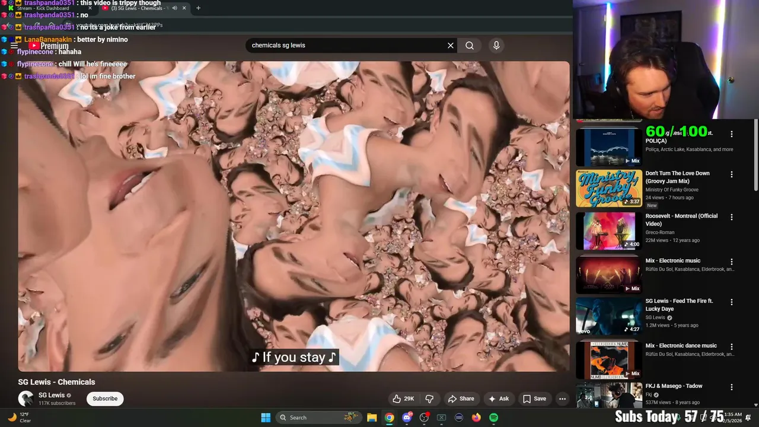759x427 pixels.
Task: Open the YouTube hamburger guide menu
Action: [14, 46]
